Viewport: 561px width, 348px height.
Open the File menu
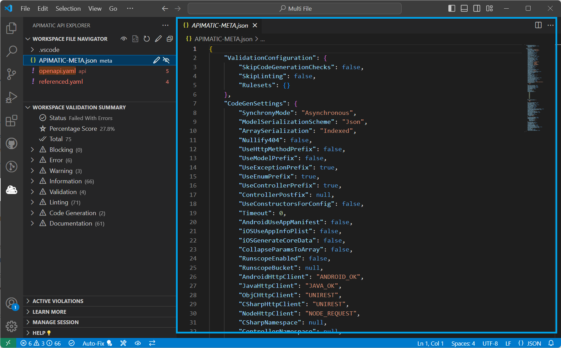(25, 8)
